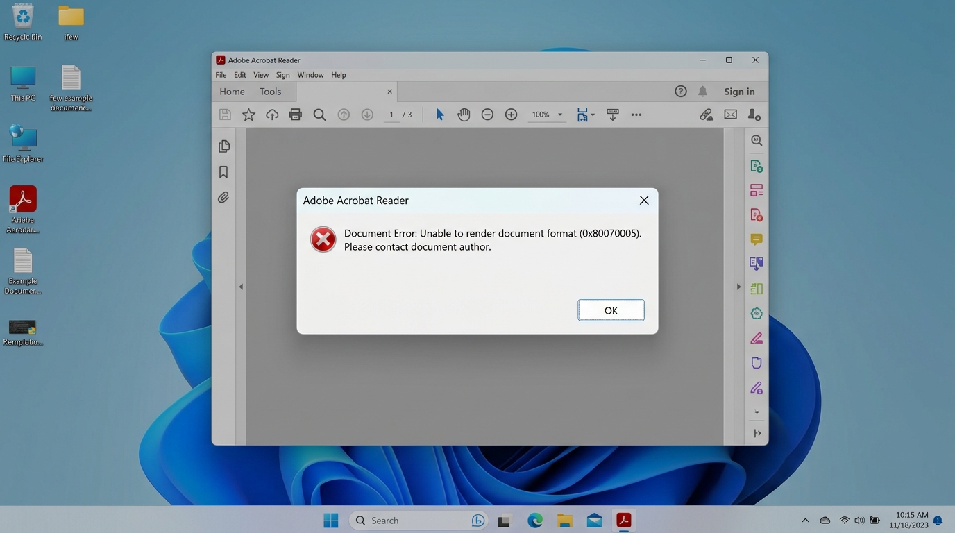Open the help question mark icon
955x533 pixels.
coord(681,92)
